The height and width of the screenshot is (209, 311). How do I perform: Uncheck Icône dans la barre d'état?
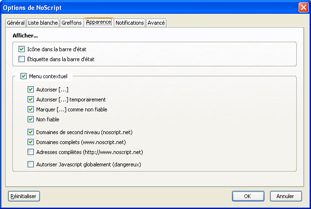(21, 49)
